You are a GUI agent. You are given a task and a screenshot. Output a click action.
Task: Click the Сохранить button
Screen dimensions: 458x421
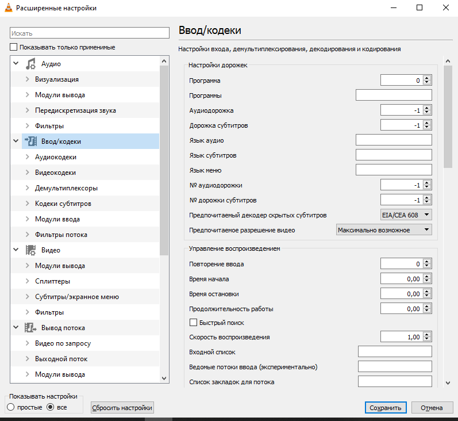tap(385, 408)
